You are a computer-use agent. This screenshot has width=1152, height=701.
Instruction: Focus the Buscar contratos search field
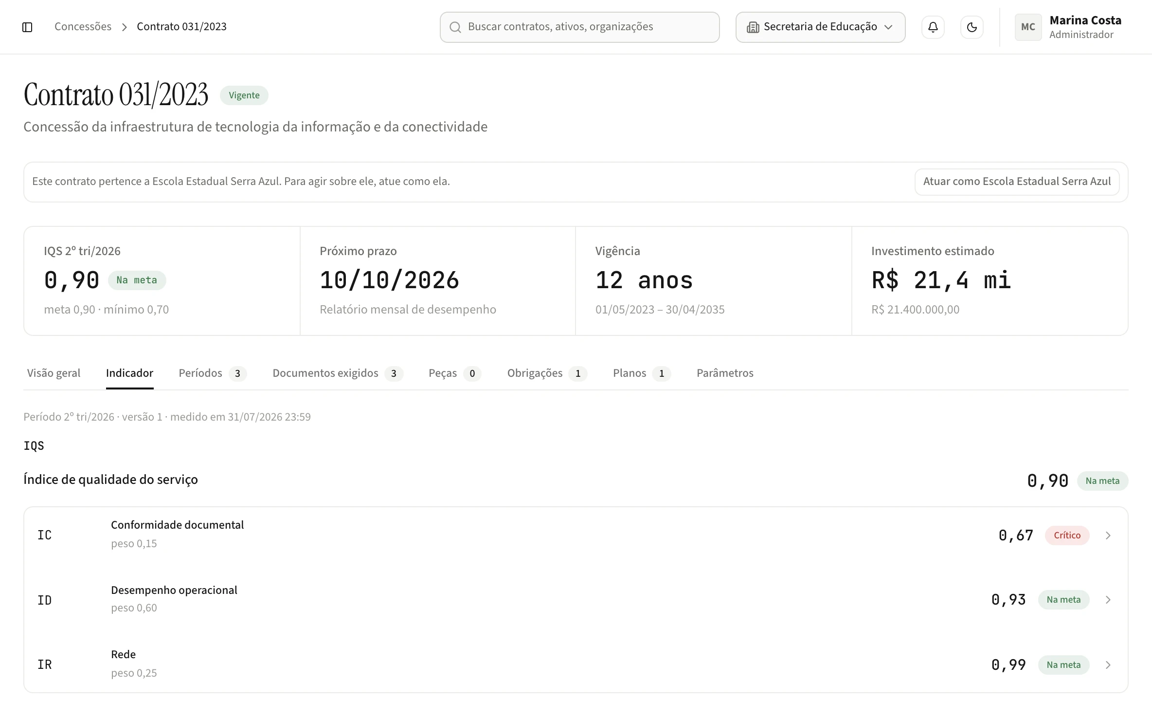tap(579, 27)
